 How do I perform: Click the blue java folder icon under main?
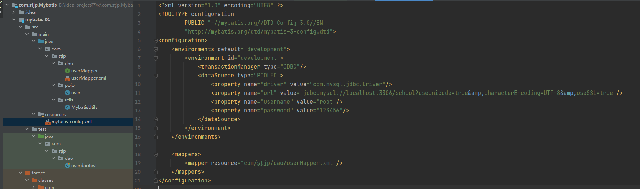[x=41, y=42]
